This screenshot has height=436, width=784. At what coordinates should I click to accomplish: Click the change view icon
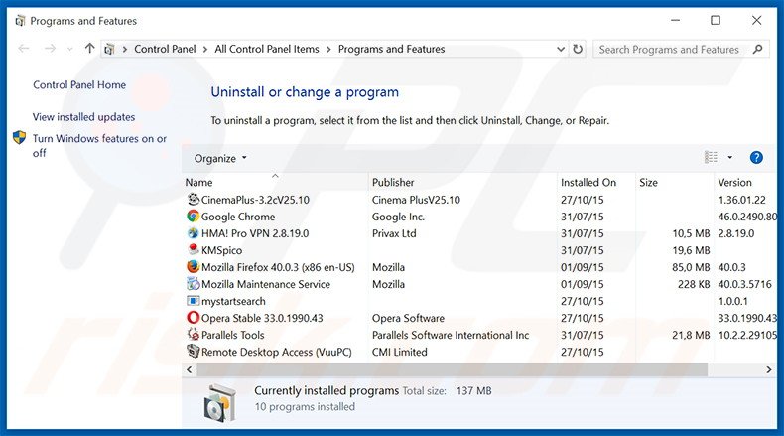pyautogui.click(x=711, y=158)
